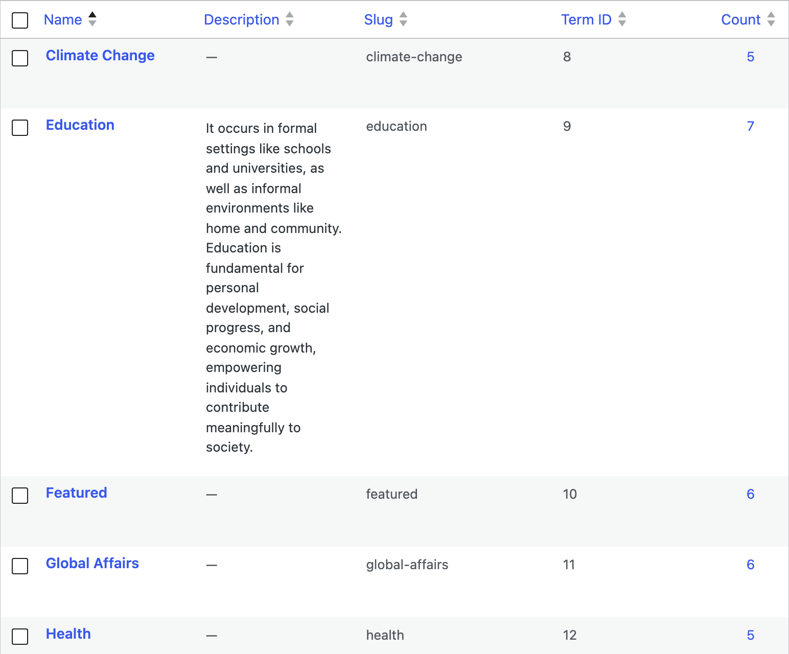
Task: Click the Description column sort arrows icon
Action: point(290,19)
